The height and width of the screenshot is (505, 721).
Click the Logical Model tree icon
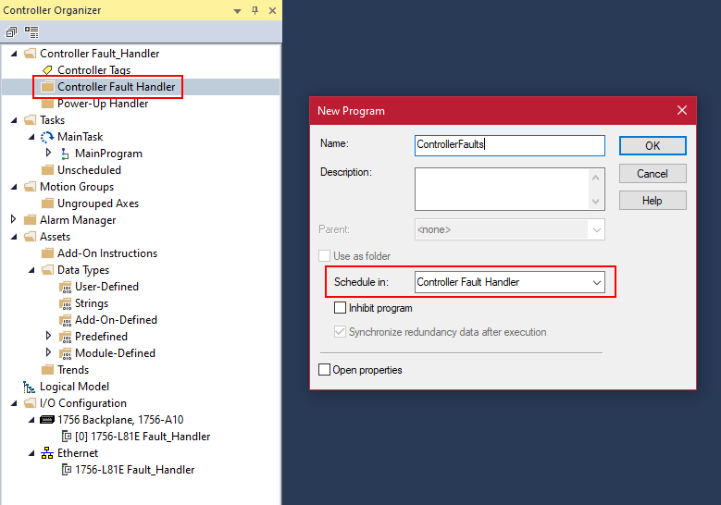29,387
